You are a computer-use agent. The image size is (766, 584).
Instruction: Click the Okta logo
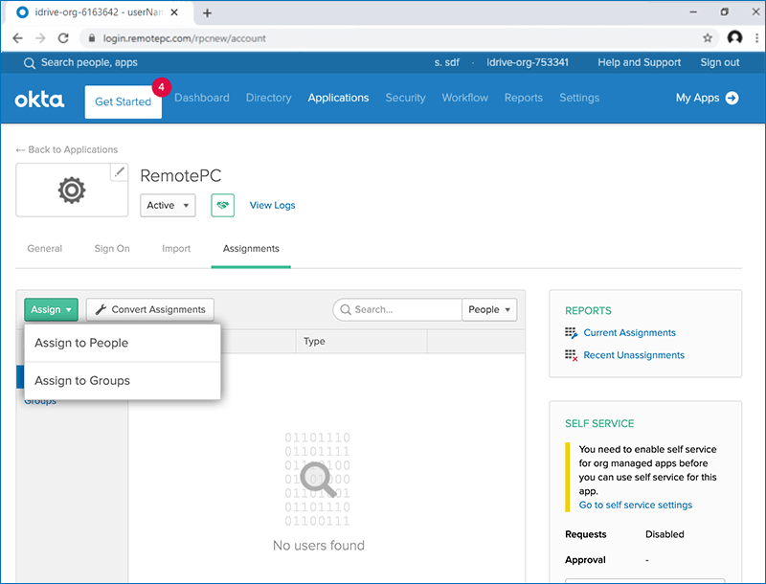point(39,100)
